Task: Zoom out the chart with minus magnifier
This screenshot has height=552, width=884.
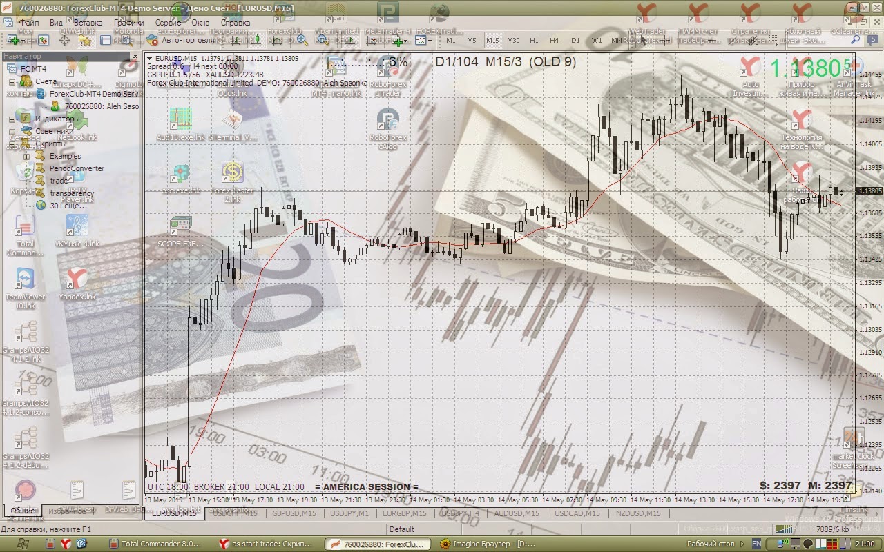Action: click(323, 41)
